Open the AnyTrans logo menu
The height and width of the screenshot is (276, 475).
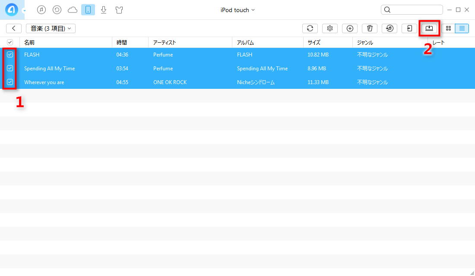point(12,9)
